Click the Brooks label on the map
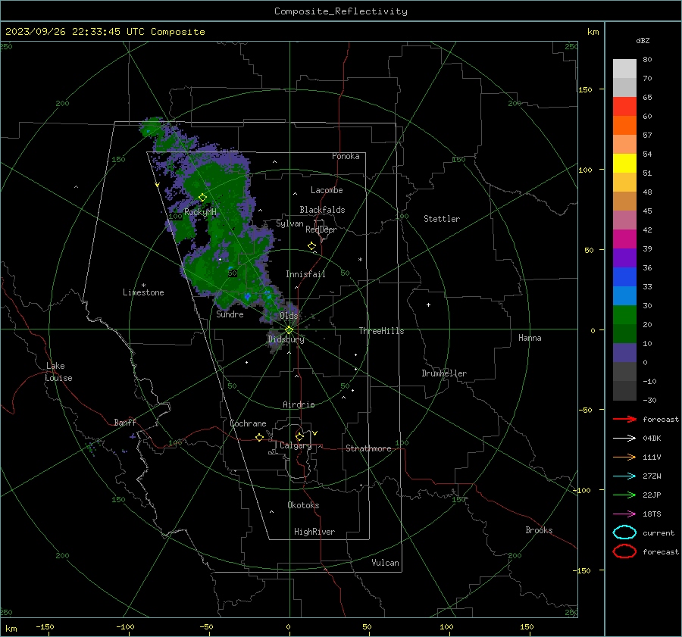 point(539,530)
